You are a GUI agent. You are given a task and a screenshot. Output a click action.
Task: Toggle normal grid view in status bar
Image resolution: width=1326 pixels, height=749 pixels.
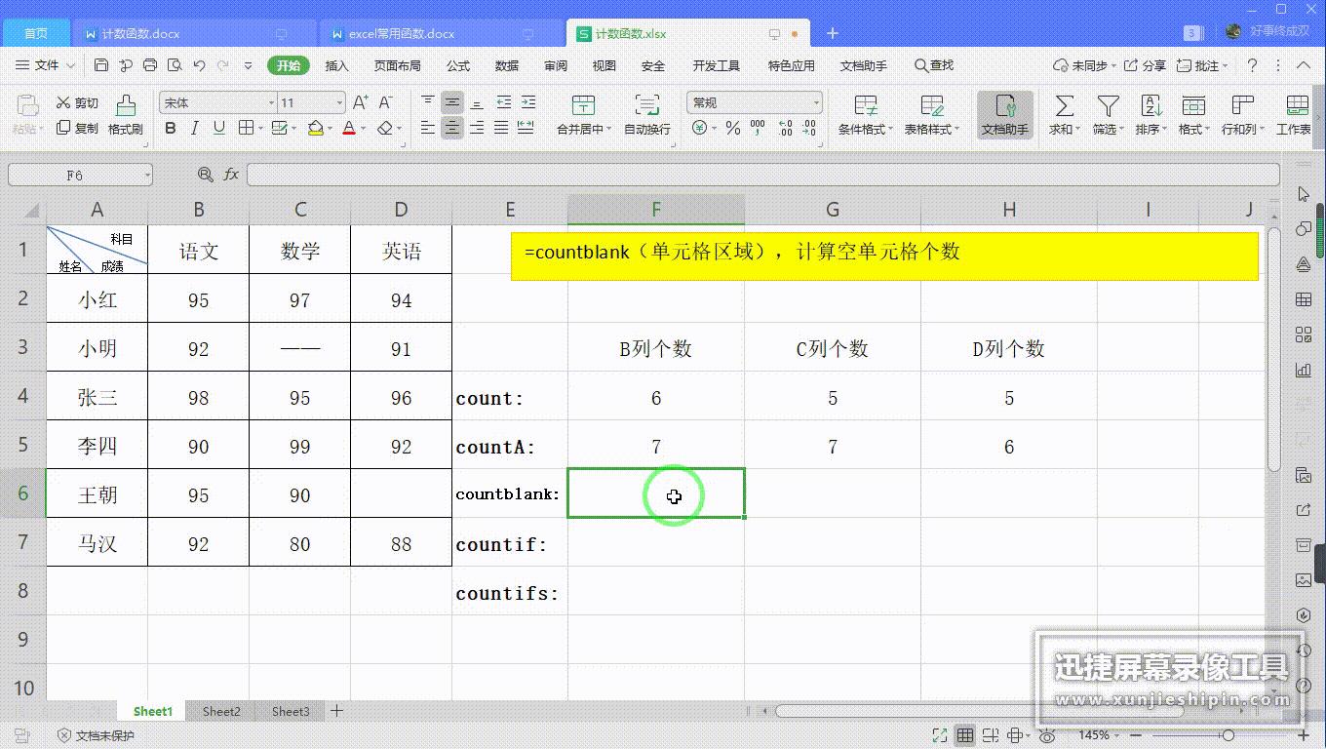965,735
